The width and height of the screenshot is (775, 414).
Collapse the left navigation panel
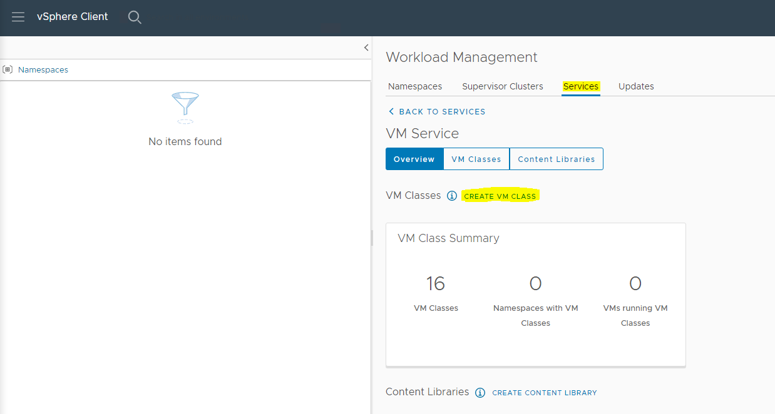366,48
